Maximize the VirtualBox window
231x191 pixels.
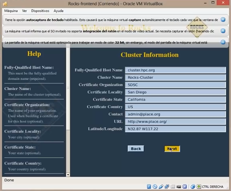point(213,3)
